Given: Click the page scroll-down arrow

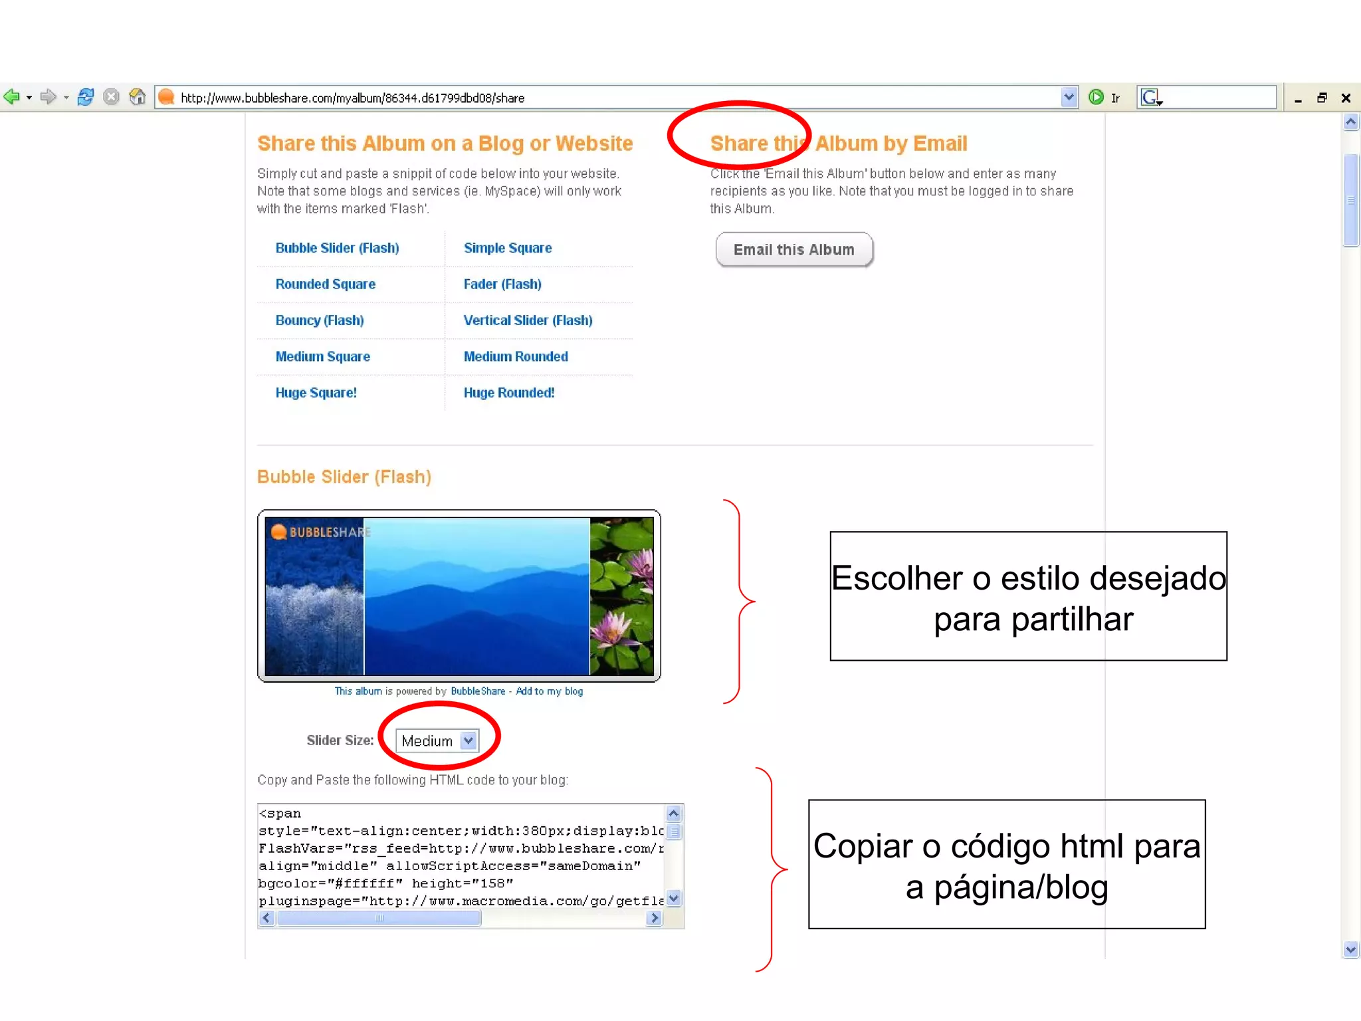Looking at the screenshot, I should [x=1351, y=949].
